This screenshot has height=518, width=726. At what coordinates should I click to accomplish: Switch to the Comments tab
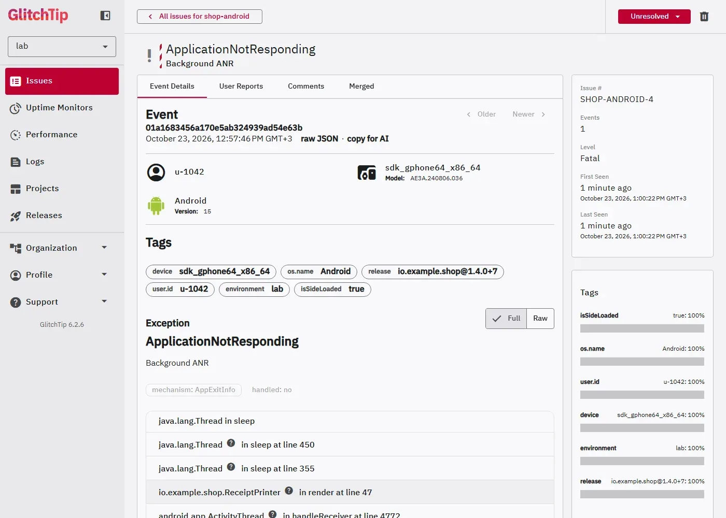coord(306,87)
